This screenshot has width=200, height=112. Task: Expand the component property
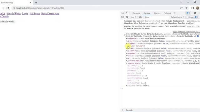(x=126, y=39)
